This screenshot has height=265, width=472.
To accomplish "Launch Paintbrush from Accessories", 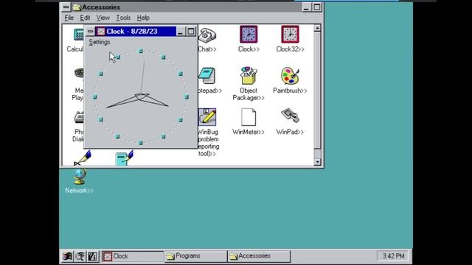I will pyautogui.click(x=290, y=76).
